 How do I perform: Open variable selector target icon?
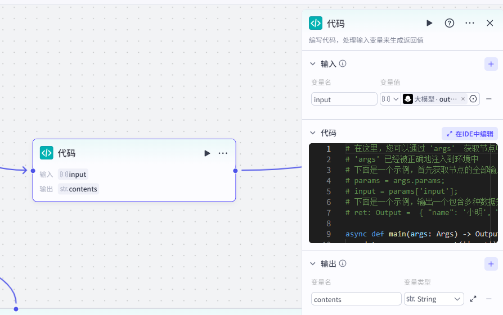473,99
